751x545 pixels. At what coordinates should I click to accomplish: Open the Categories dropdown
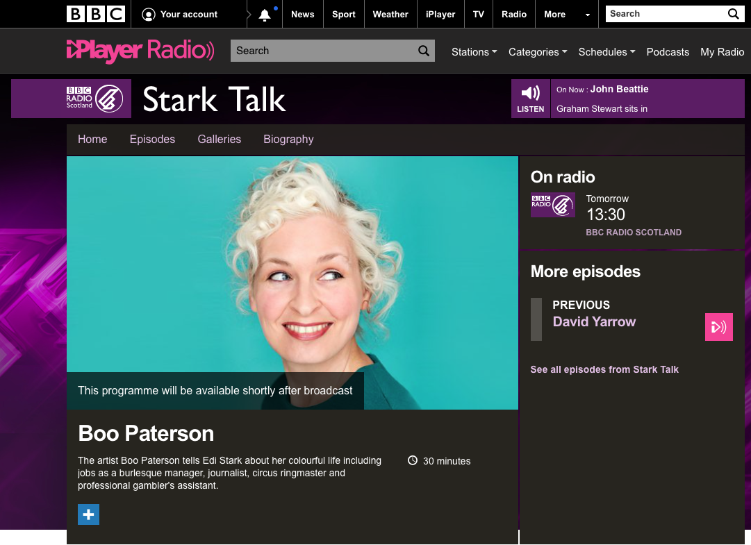(538, 51)
